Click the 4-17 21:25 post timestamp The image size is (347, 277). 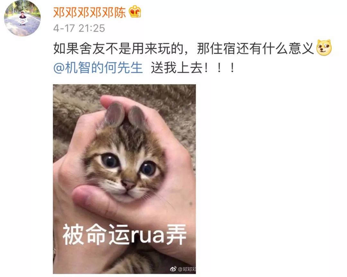coord(79,28)
